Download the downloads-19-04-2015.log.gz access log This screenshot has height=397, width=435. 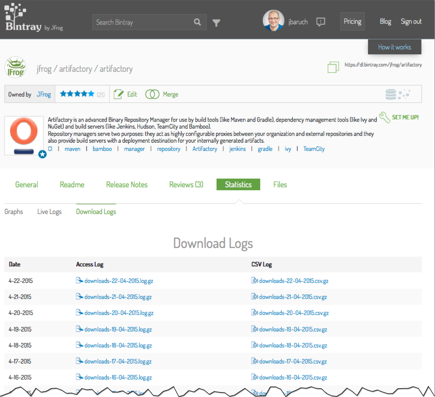pos(118,329)
